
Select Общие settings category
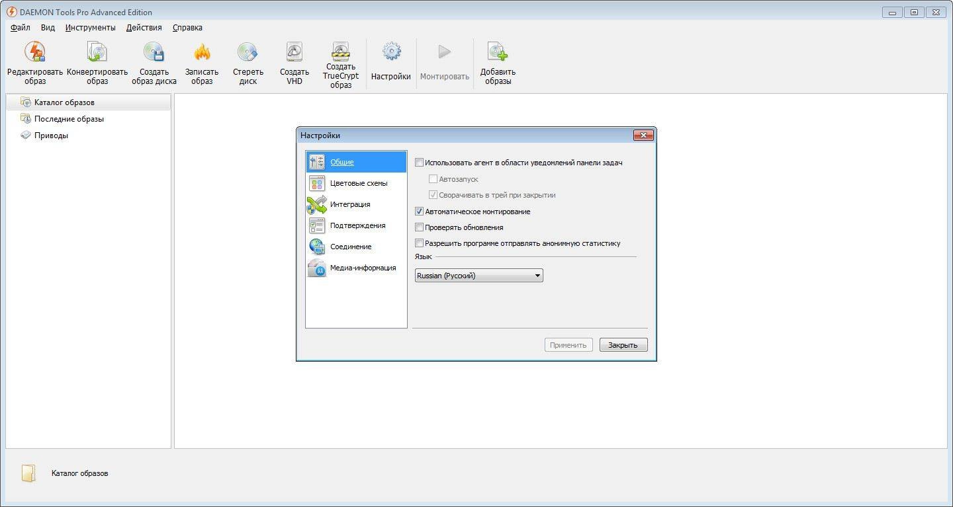pyautogui.click(x=356, y=162)
